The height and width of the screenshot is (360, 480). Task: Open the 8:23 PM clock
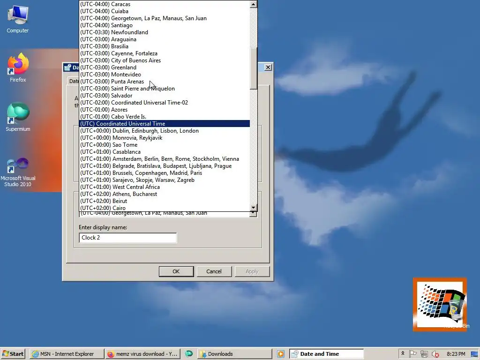456,354
